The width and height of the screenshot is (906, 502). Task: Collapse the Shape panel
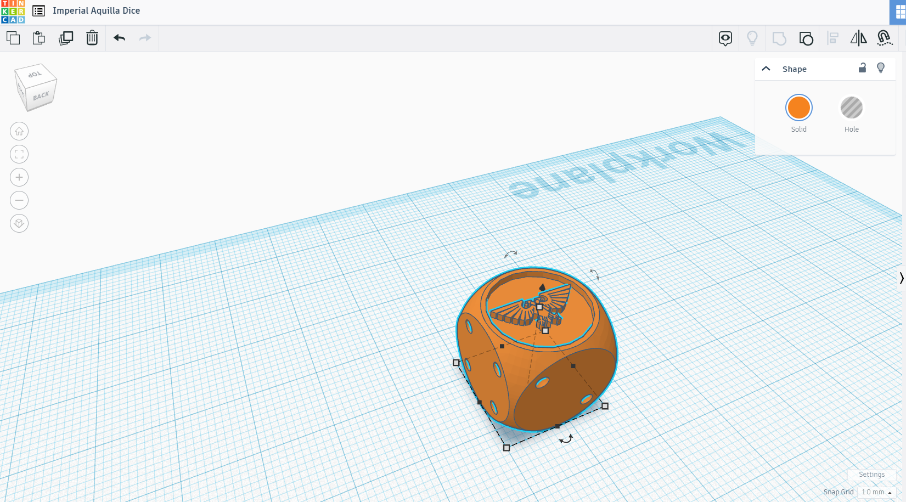coord(766,69)
